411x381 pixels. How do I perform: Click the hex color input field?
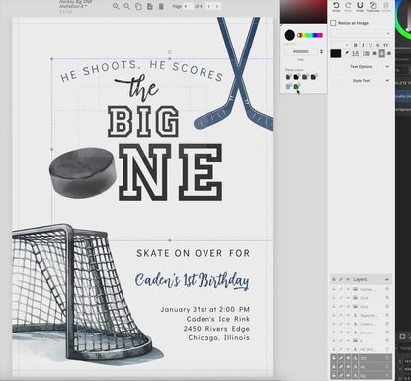301,51
